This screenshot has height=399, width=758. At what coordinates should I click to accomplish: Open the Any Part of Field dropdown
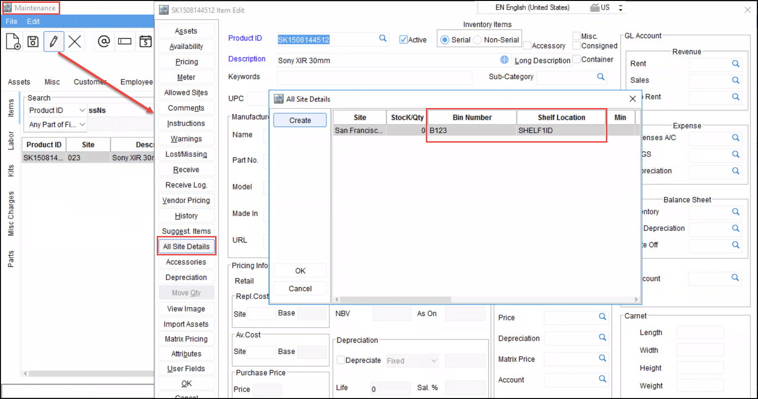click(x=82, y=125)
